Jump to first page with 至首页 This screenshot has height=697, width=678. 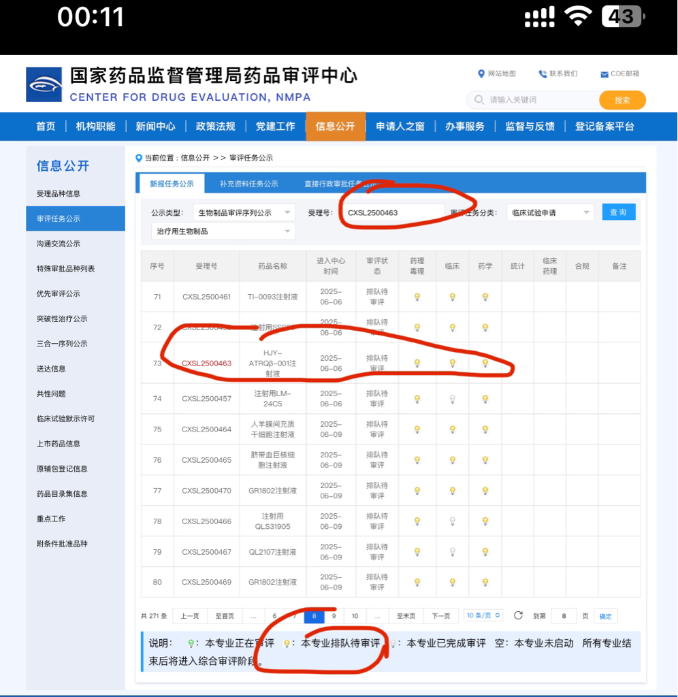pos(225,616)
